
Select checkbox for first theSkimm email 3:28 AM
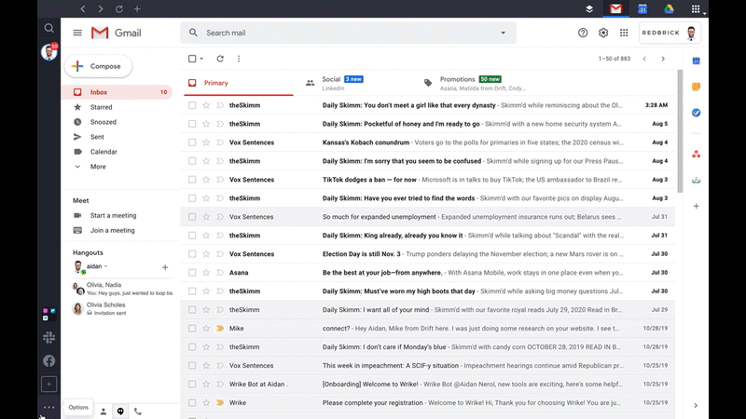tap(192, 105)
